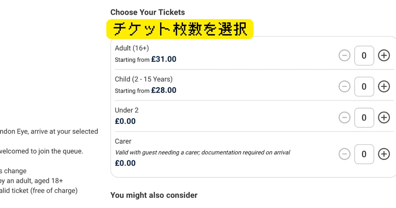Screen dimensions: 396x208
Task: Click the Adult quantity input box
Action: point(364,55)
